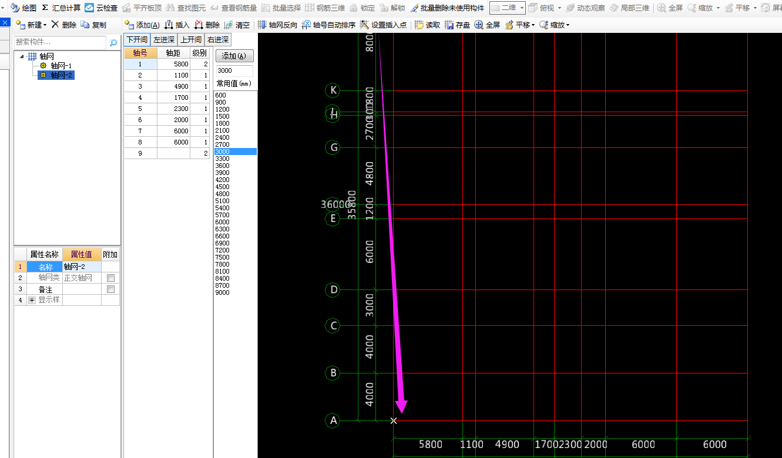Click 全屏 in the grid editor toolbar

(x=487, y=25)
